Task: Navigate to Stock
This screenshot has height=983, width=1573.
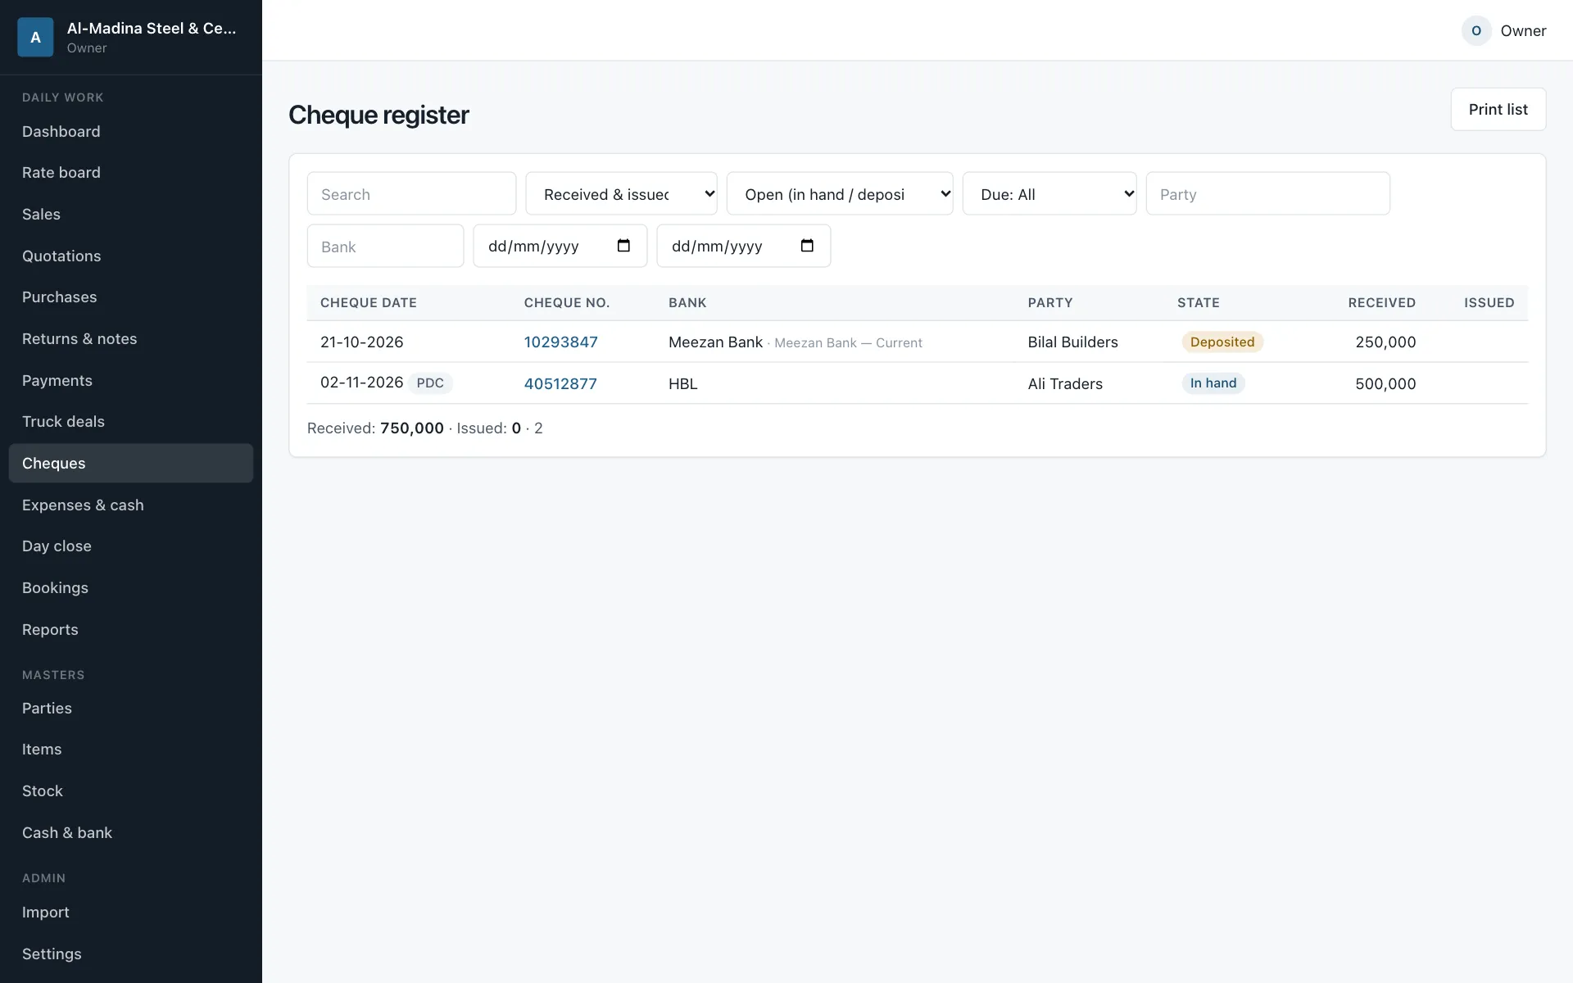Action: (131, 791)
